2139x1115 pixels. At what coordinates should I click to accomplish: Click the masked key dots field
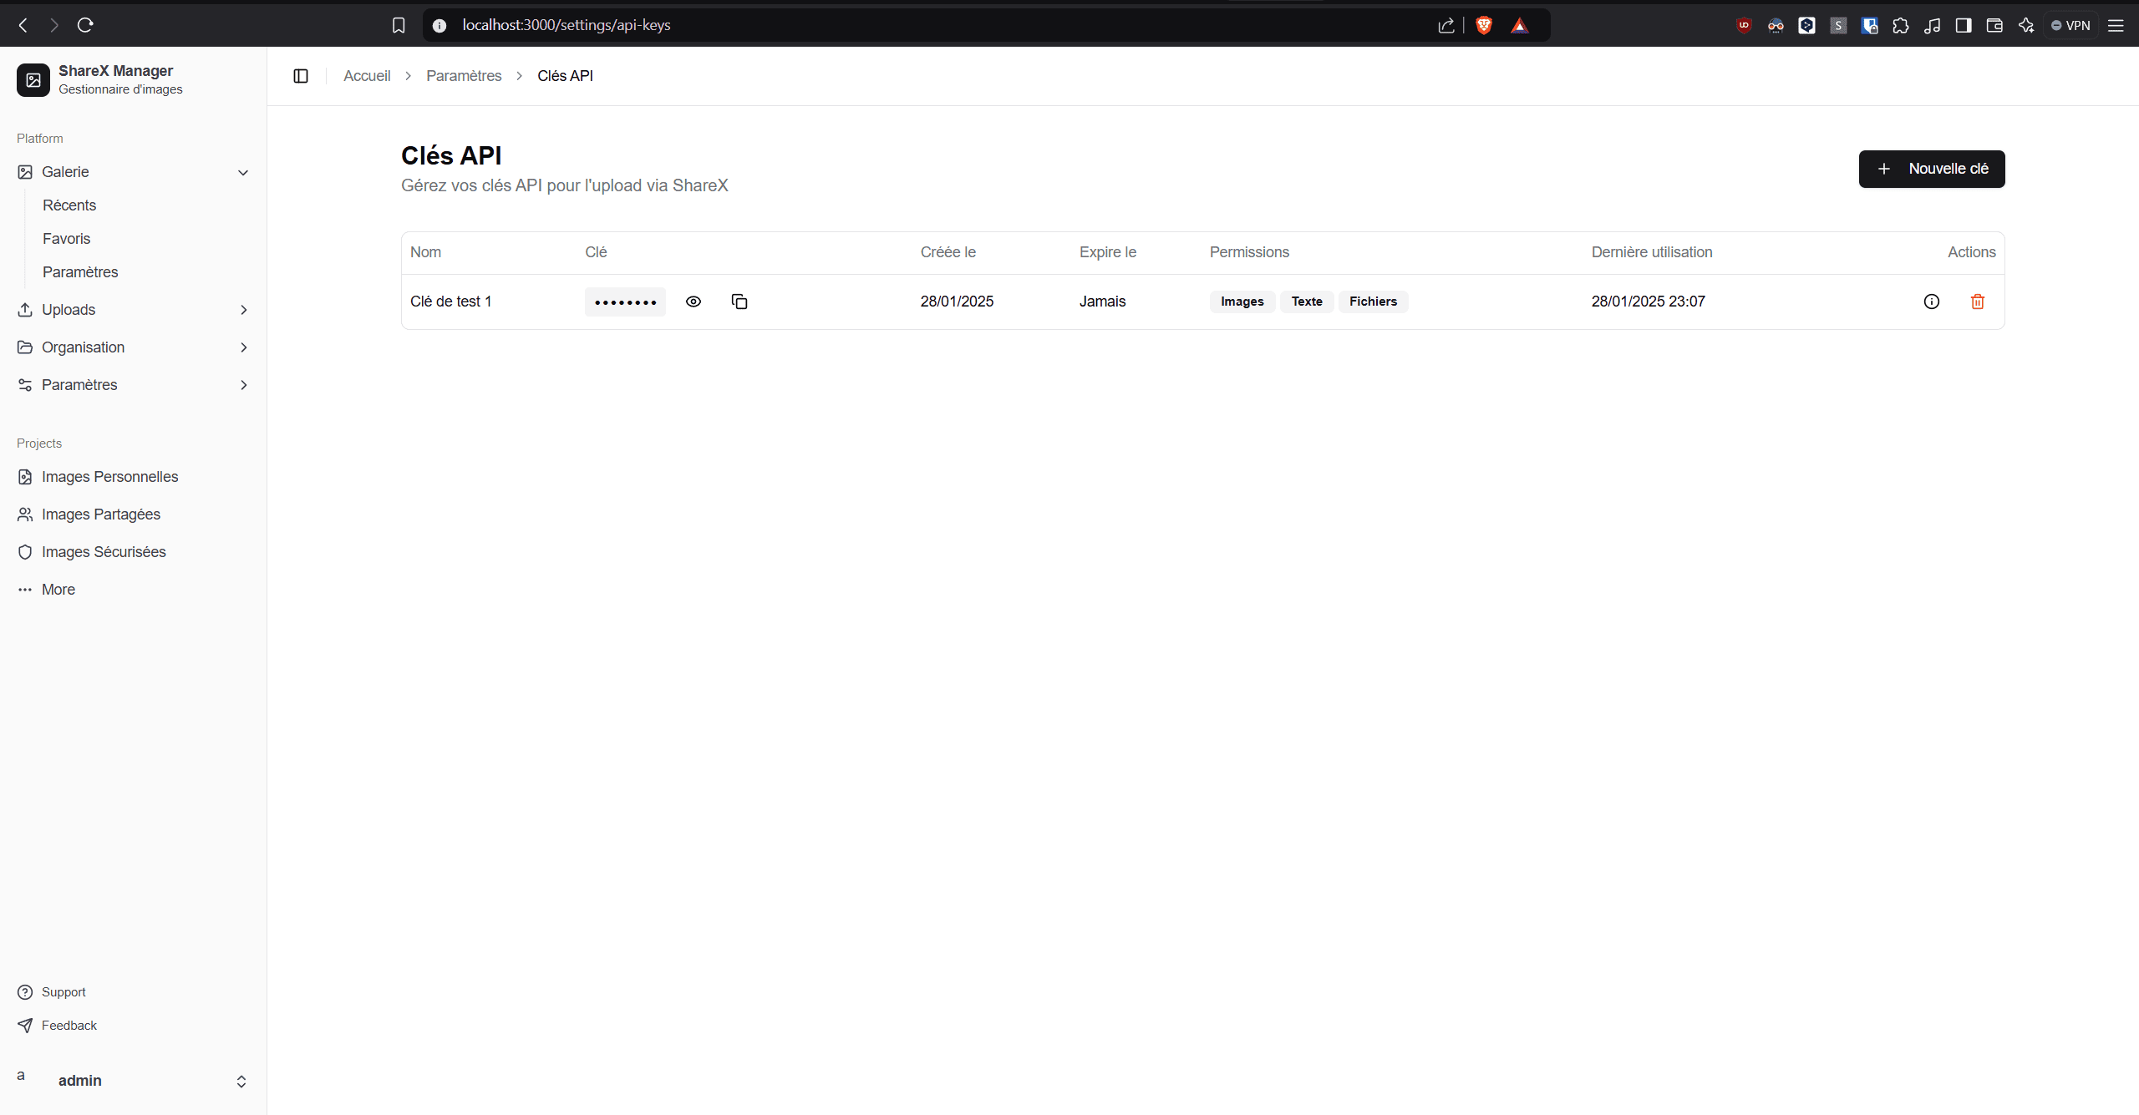tap(625, 302)
